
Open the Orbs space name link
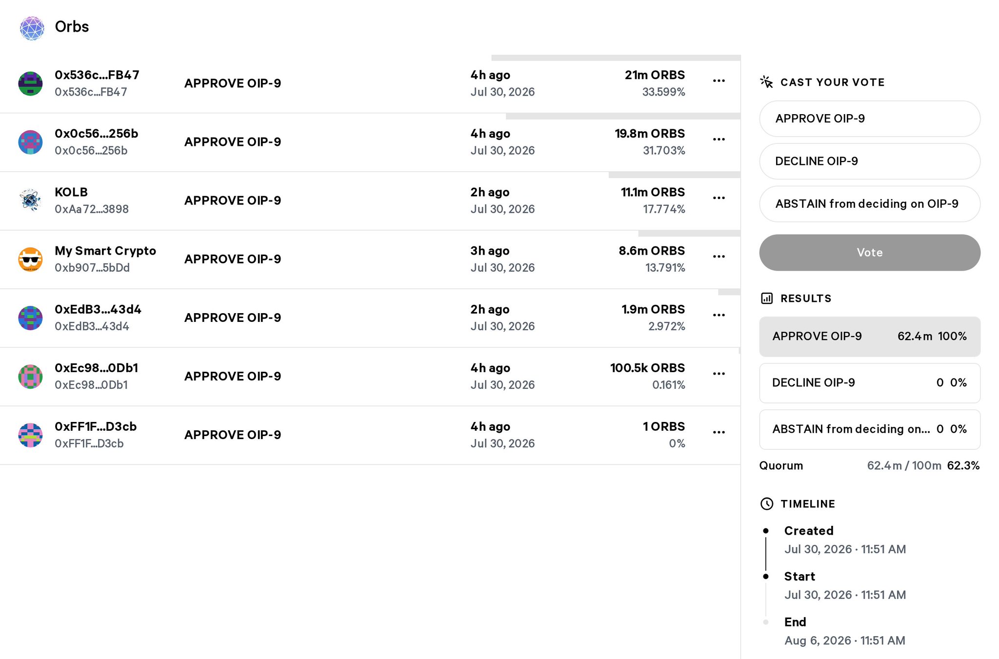(x=72, y=27)
